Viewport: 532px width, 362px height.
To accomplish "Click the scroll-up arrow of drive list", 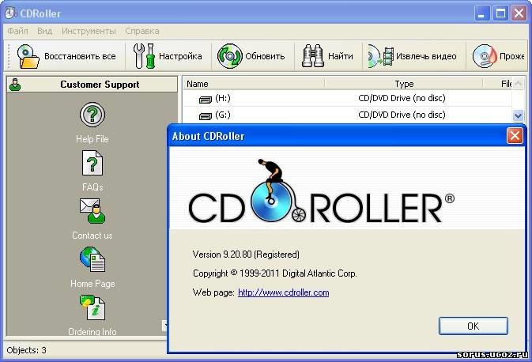I will click(518, 84).
